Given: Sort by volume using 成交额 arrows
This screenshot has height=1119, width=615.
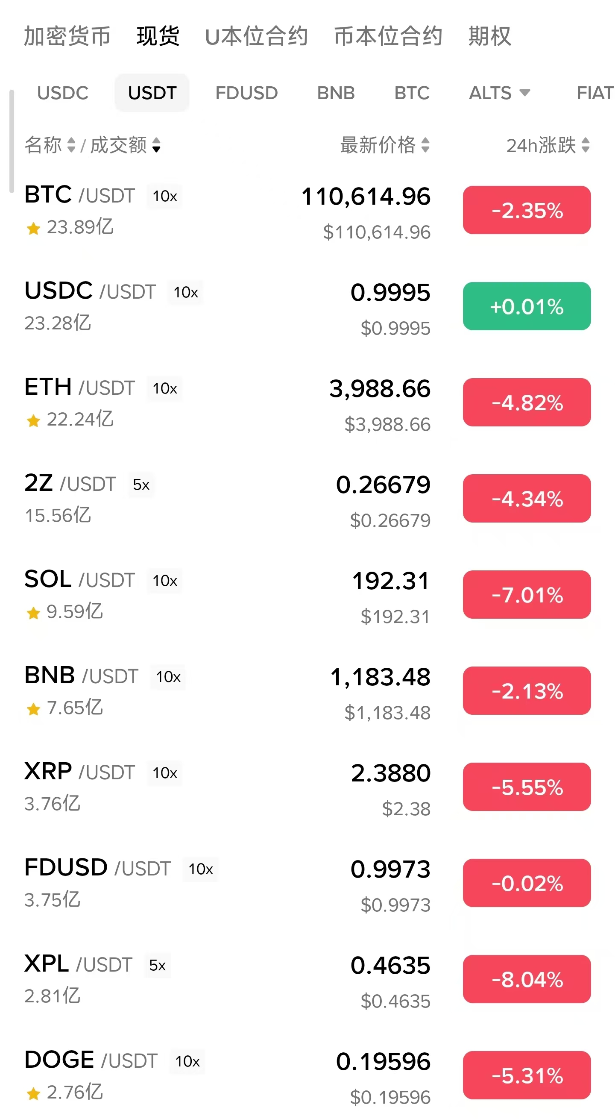Looking at the screenshot, I should [156, 145].
